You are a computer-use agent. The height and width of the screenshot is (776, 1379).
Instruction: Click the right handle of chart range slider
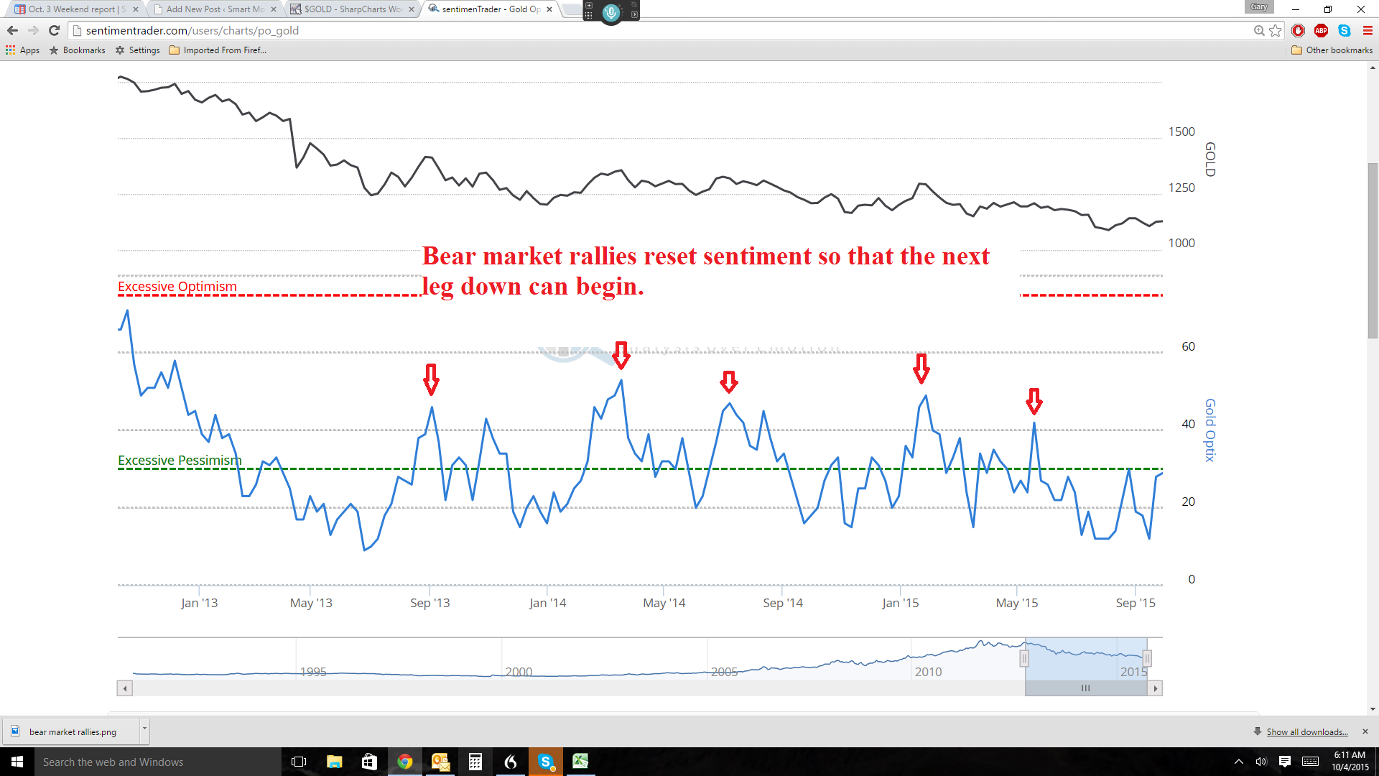(1147, 658)
